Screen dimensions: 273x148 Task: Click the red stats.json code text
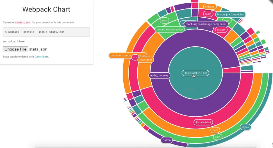pyautogui.click(x=22, y=22)
